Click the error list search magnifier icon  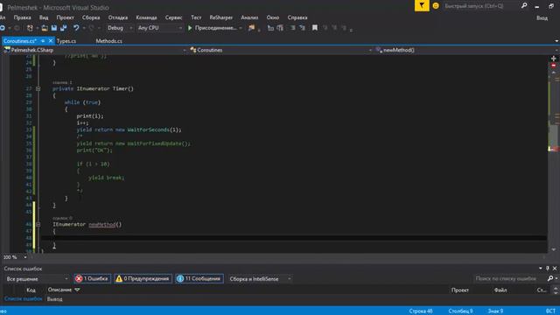[550, 278]
